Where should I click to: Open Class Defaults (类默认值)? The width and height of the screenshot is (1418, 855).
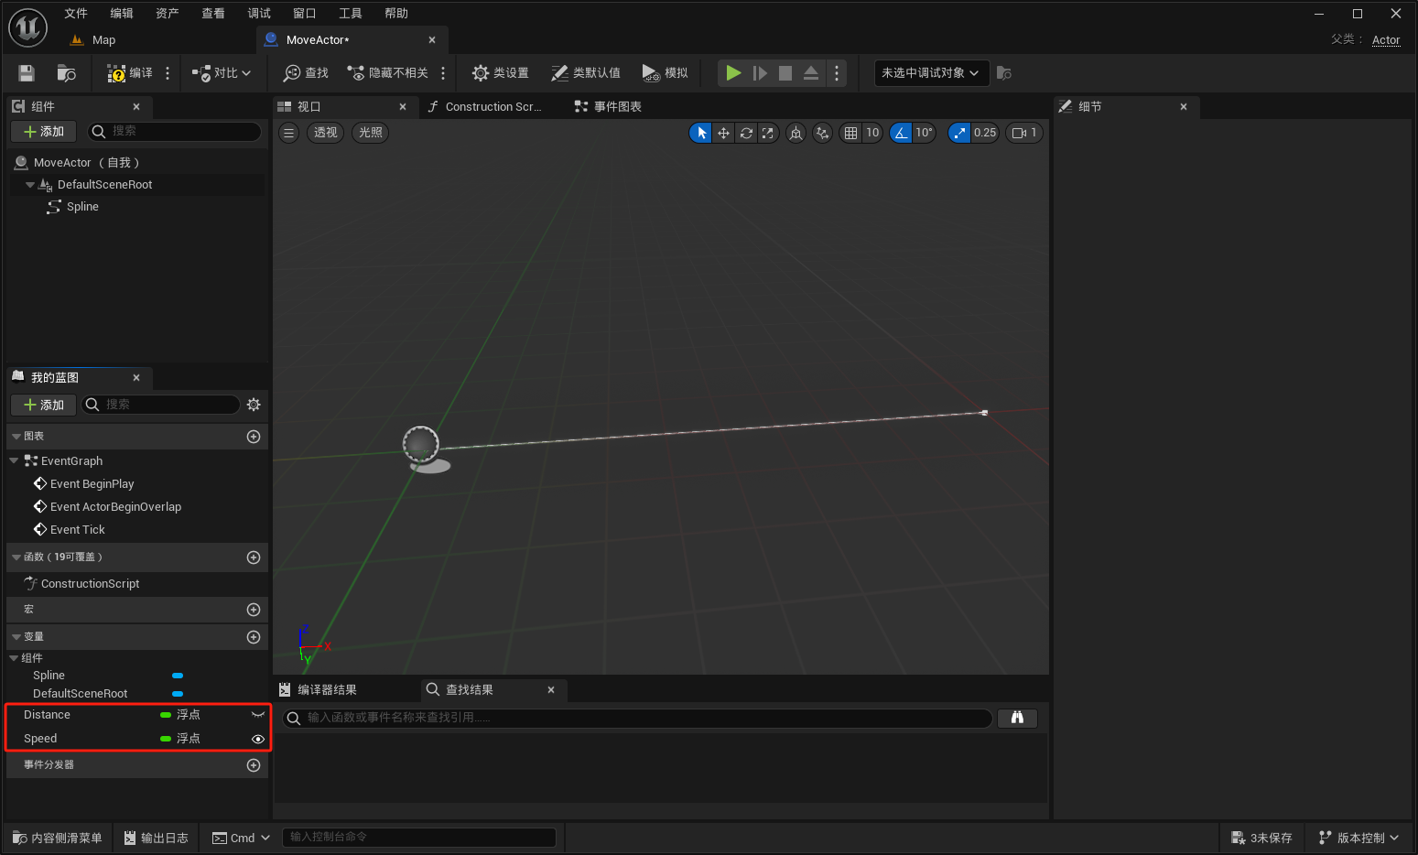(586, 72)
